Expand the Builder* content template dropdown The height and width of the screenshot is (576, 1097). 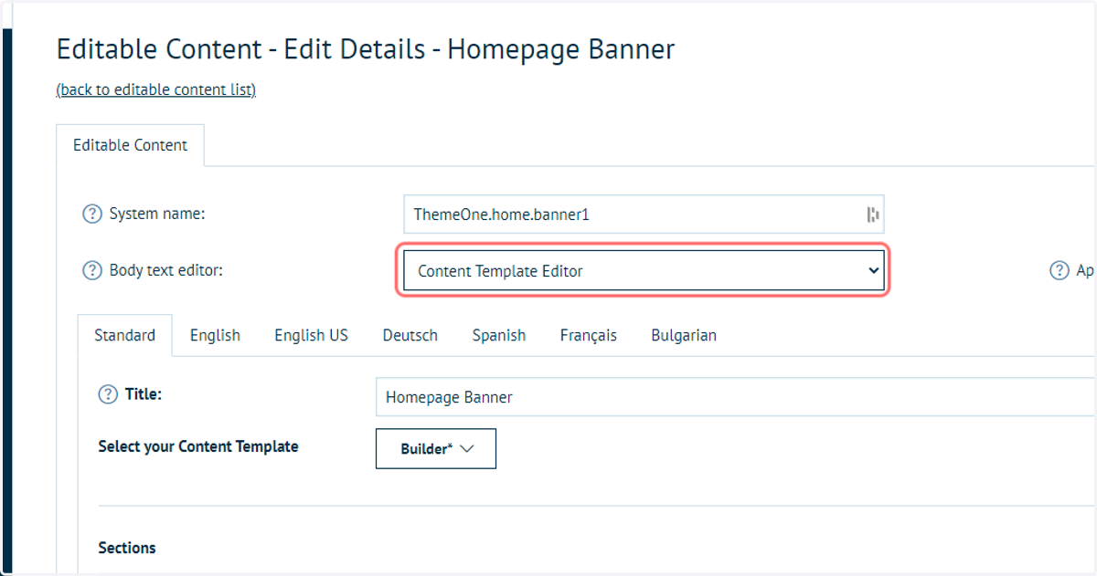point(436,449)
